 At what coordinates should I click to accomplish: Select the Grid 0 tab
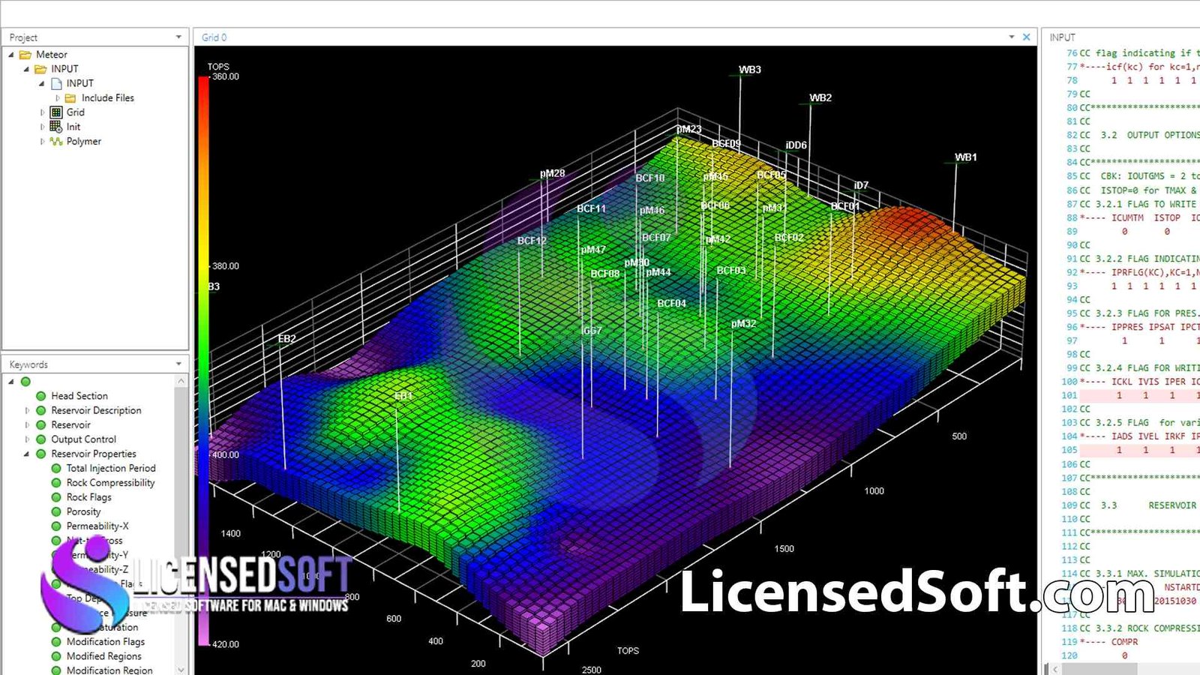tap(214, 37)
